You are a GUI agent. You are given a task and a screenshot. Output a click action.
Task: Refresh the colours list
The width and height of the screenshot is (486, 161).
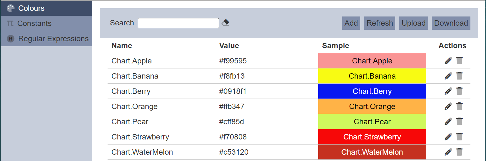pyautogui.click(x=379, y=23)
